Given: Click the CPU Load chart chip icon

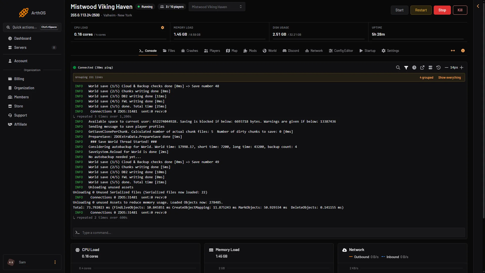Looking at the screenshot, I should coord(78,250).
